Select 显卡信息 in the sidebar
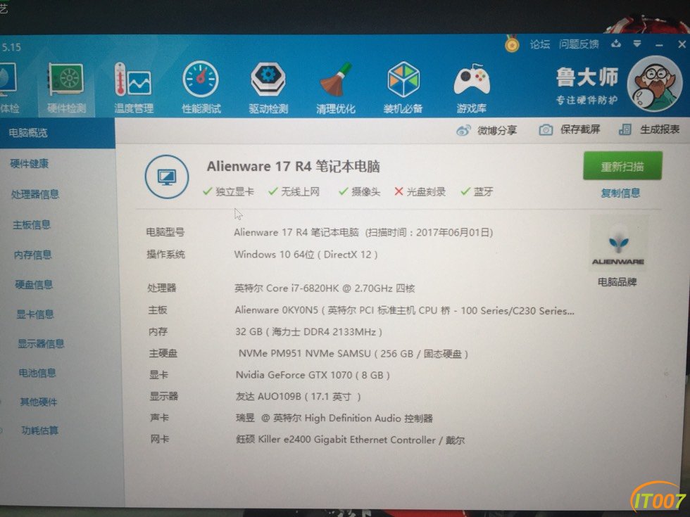 coord(35,314)
